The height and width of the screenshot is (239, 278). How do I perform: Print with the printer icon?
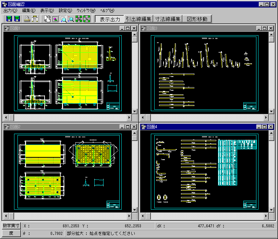pos(27,19)
